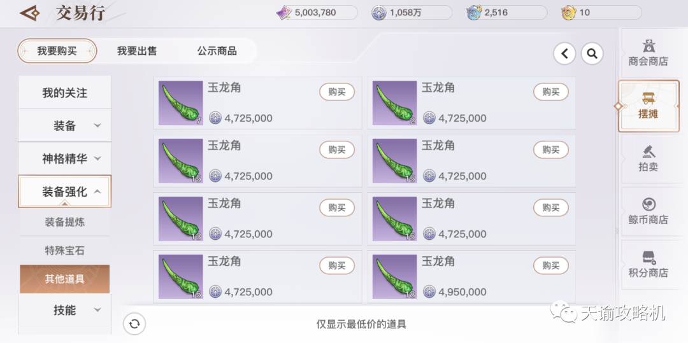Select 特殊宝石 subcategory
The height and width of the screenshot is (343, 688).
(x=64, y=251)
